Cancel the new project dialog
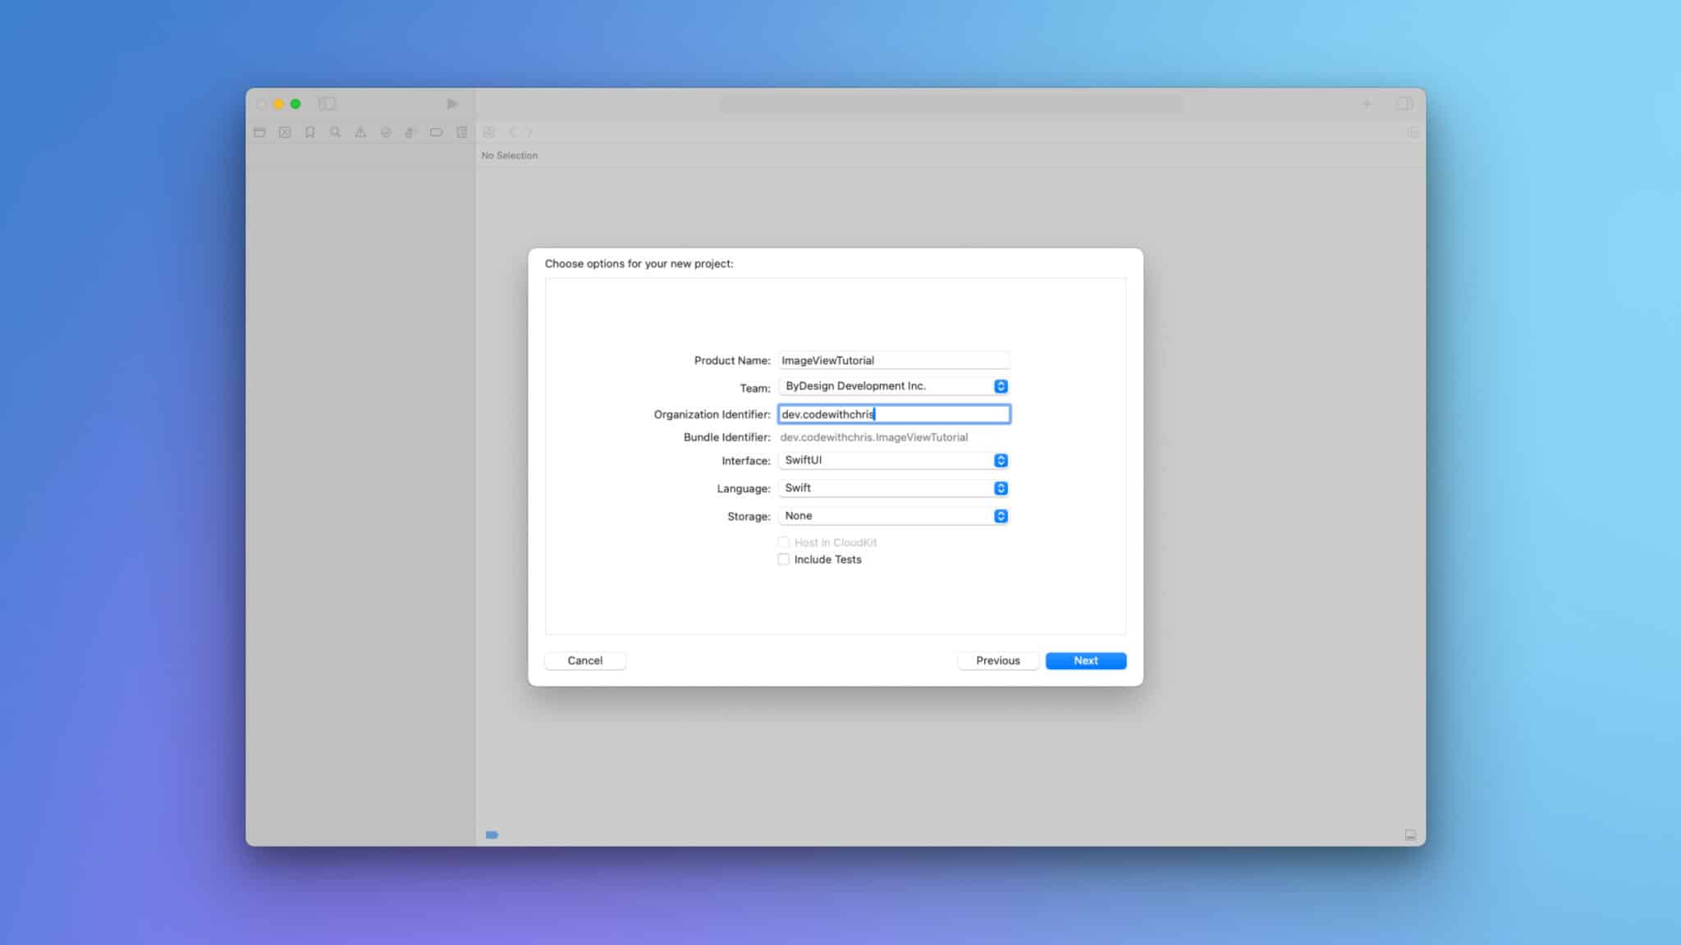 [x=585, y=660]
